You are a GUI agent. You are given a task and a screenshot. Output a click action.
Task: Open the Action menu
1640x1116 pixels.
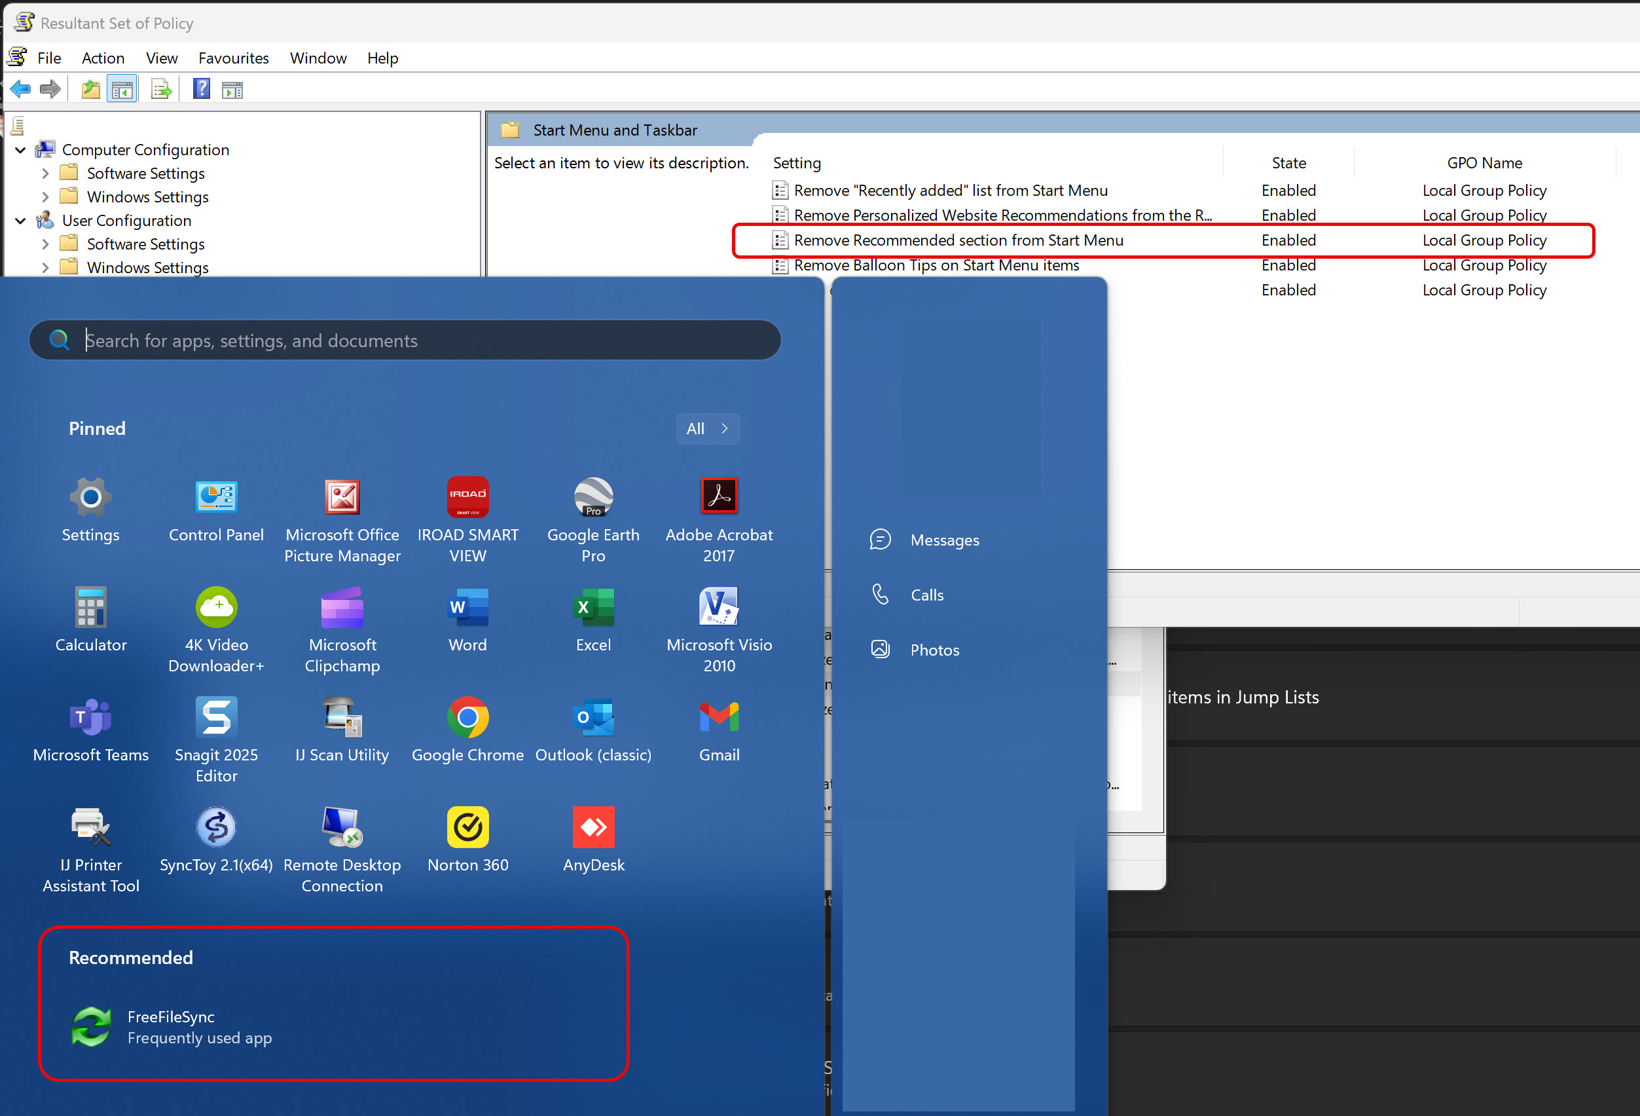point(103,58)
